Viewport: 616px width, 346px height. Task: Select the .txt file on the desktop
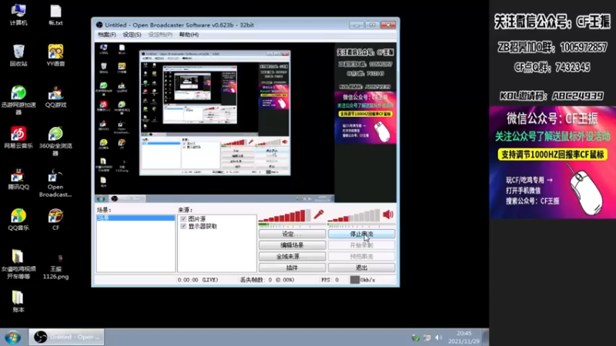[55, 15]
